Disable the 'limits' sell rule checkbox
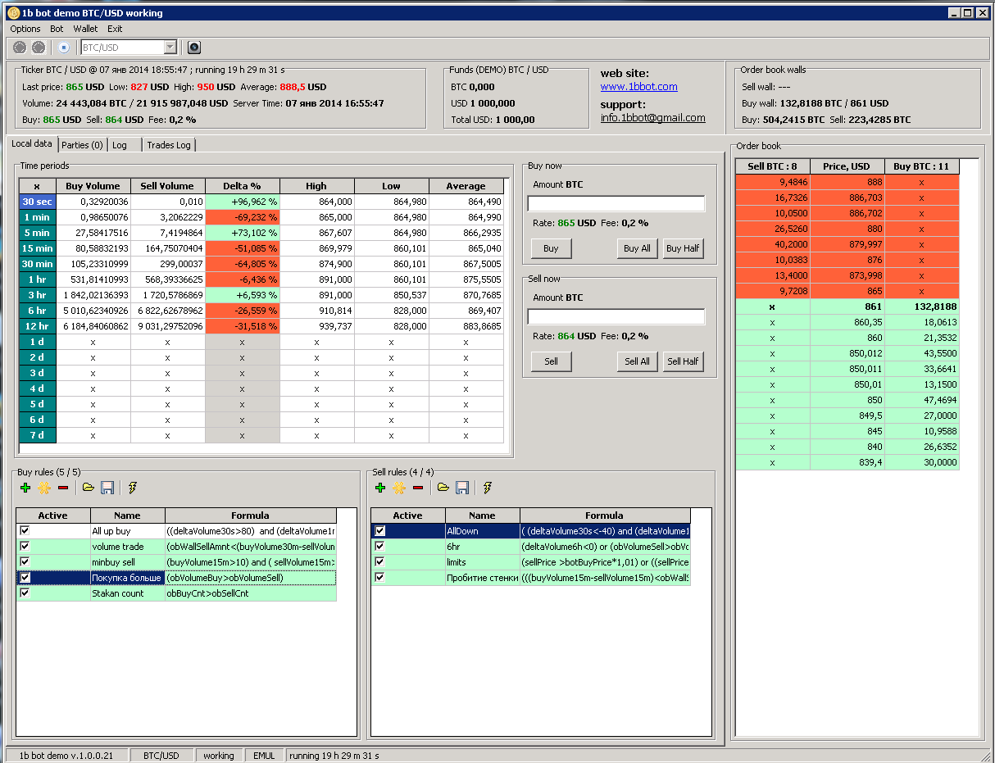The height and width of the screenshot is (763, 995). pos(379,562)
